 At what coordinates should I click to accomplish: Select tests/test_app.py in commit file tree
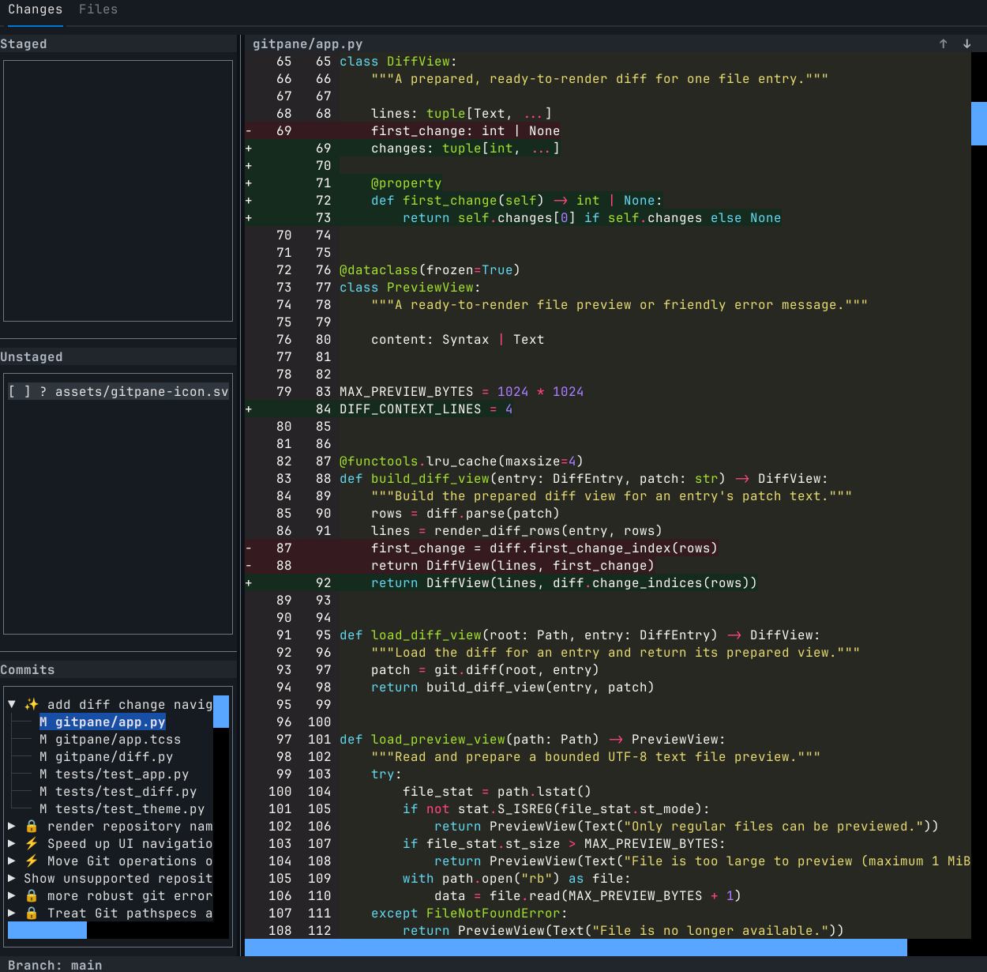(114, 774)
